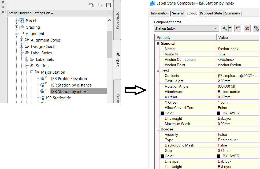
Task: Click the Background Mask False value
Action: pyautogui.click(x=238, y=145)
